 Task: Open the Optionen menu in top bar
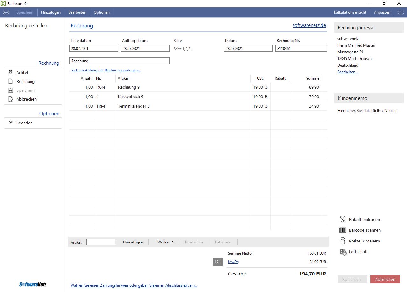pos(102,12)
